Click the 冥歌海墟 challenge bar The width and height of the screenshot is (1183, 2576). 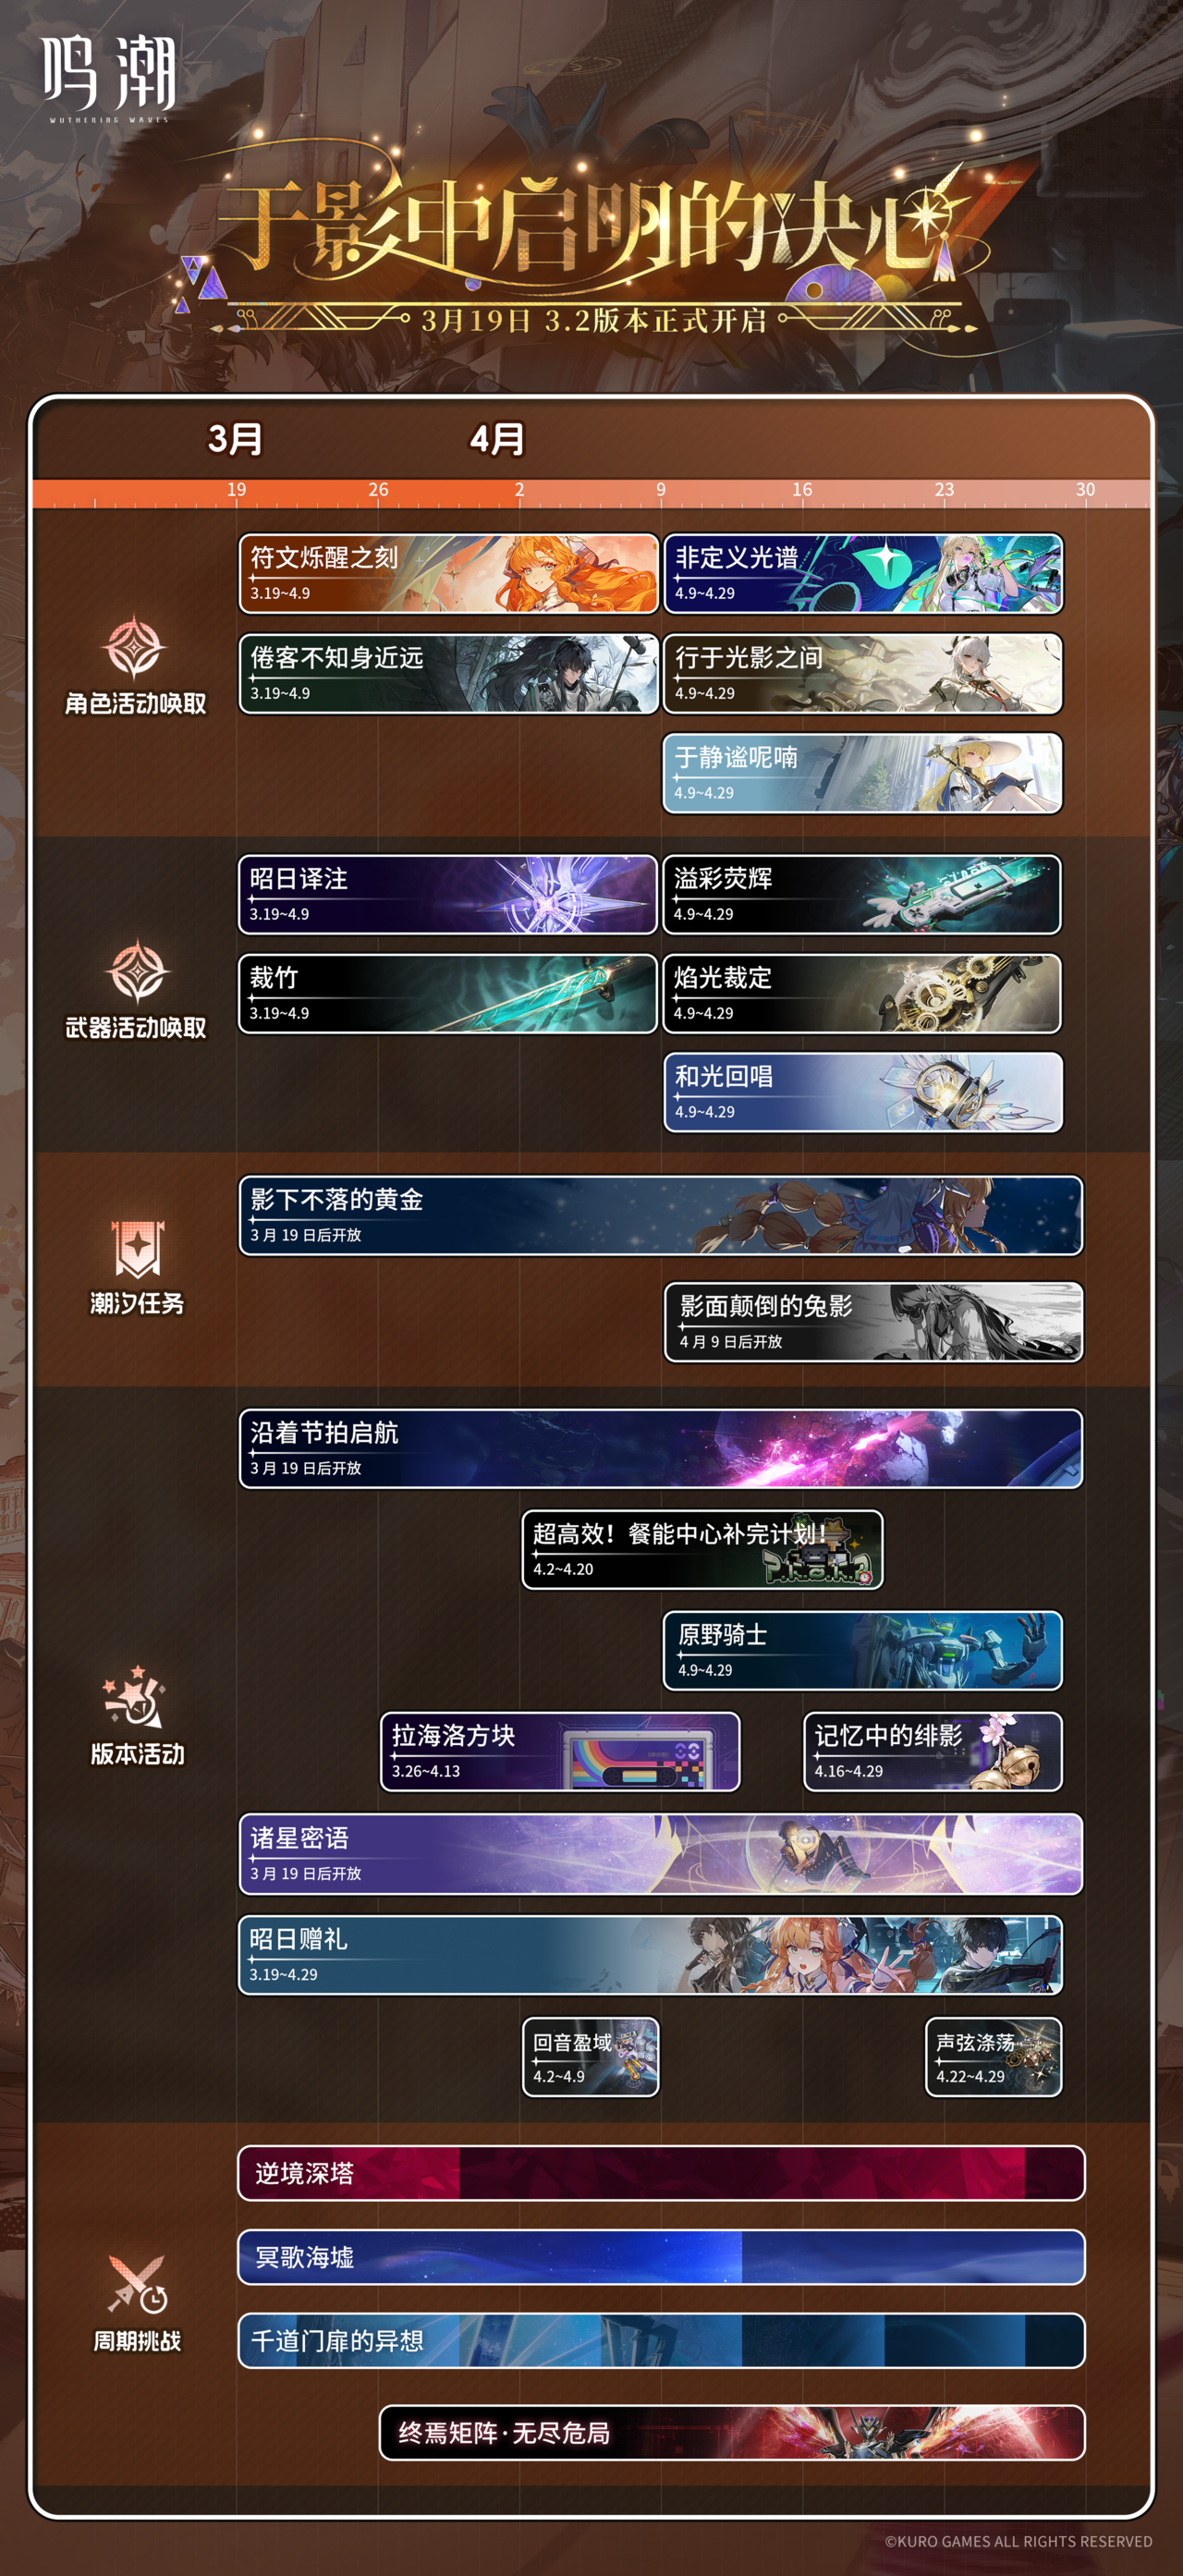(661, 2257)
